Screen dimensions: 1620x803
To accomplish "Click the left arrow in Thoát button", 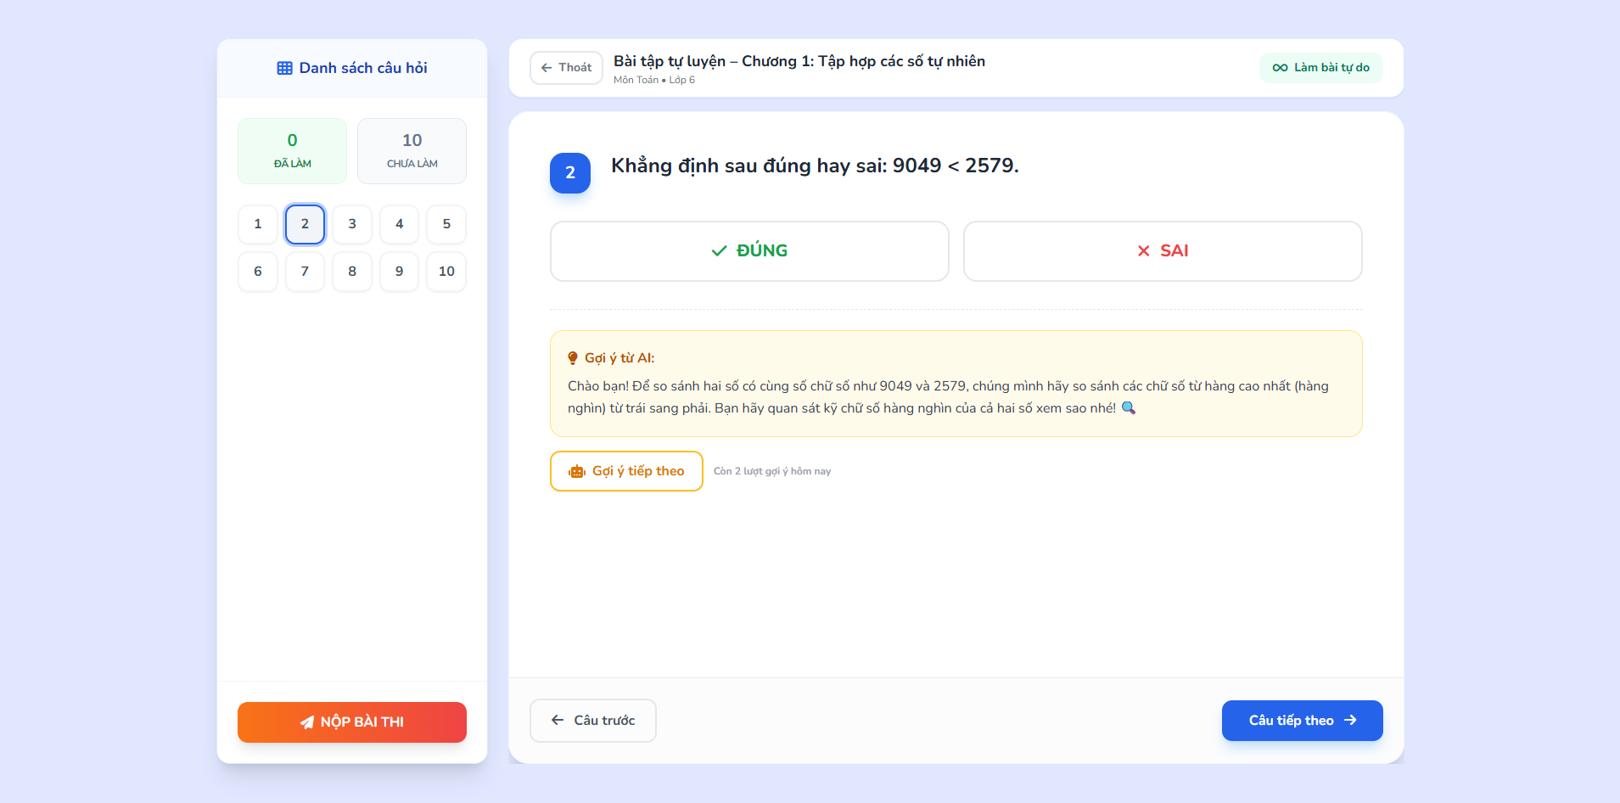I will click(x=547, y=68).
